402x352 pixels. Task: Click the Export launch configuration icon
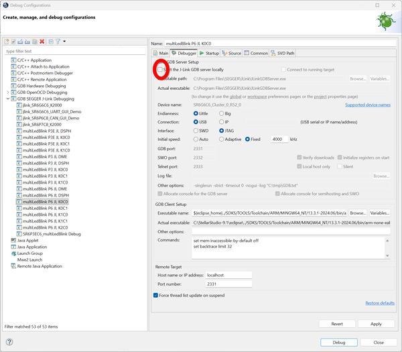coord(20,42)
